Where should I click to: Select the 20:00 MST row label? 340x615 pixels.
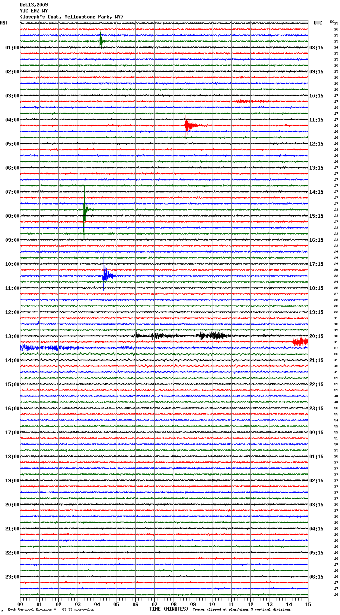point(12,505)
